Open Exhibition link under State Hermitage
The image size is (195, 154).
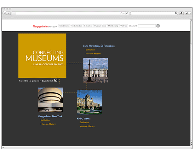[90, 50]
